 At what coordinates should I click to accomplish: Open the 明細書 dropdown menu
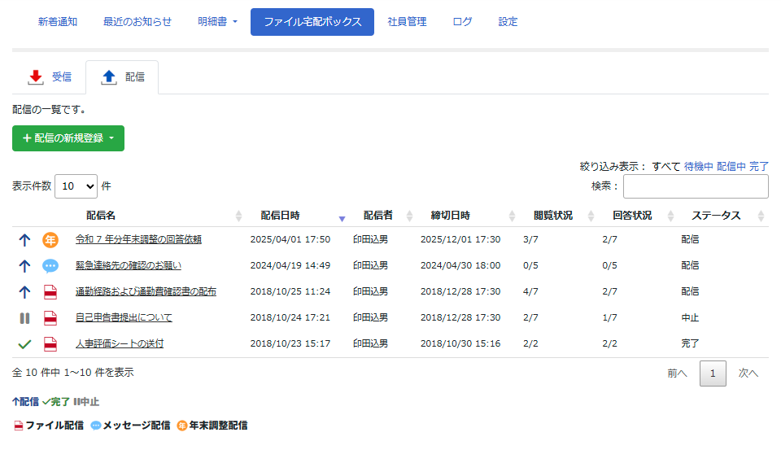(217, 22)
